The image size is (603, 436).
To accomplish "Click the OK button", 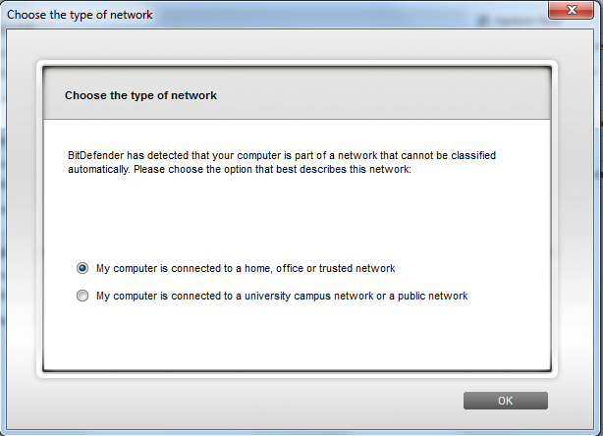I will coord(505,401).
